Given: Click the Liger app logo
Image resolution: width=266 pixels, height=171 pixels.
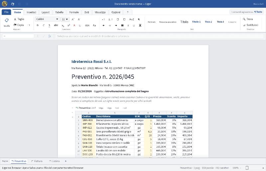Looking at the screenshot, I should [5, 4].
